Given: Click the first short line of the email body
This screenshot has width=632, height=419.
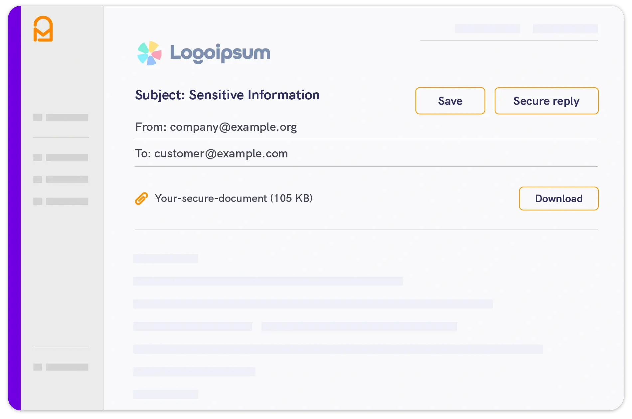Looking at the screenshot, I should 165,259.
